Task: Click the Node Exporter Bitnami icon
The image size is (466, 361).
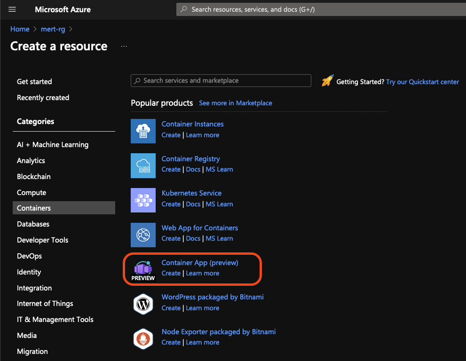Action: (143, 339)
